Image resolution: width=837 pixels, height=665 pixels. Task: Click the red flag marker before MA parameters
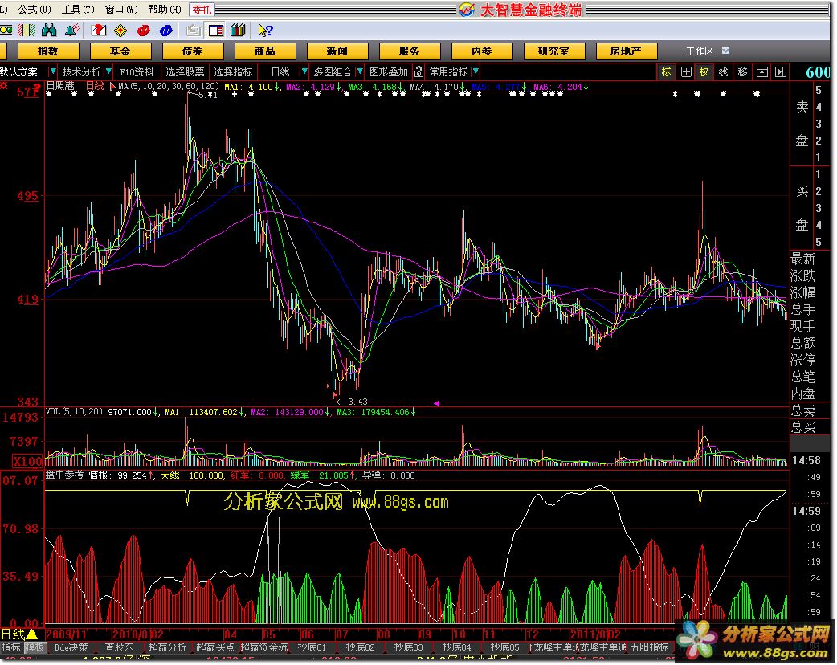pyautogui.click(x=112, y=86)
